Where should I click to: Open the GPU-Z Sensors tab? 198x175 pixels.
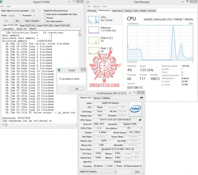tap(97, 98)
